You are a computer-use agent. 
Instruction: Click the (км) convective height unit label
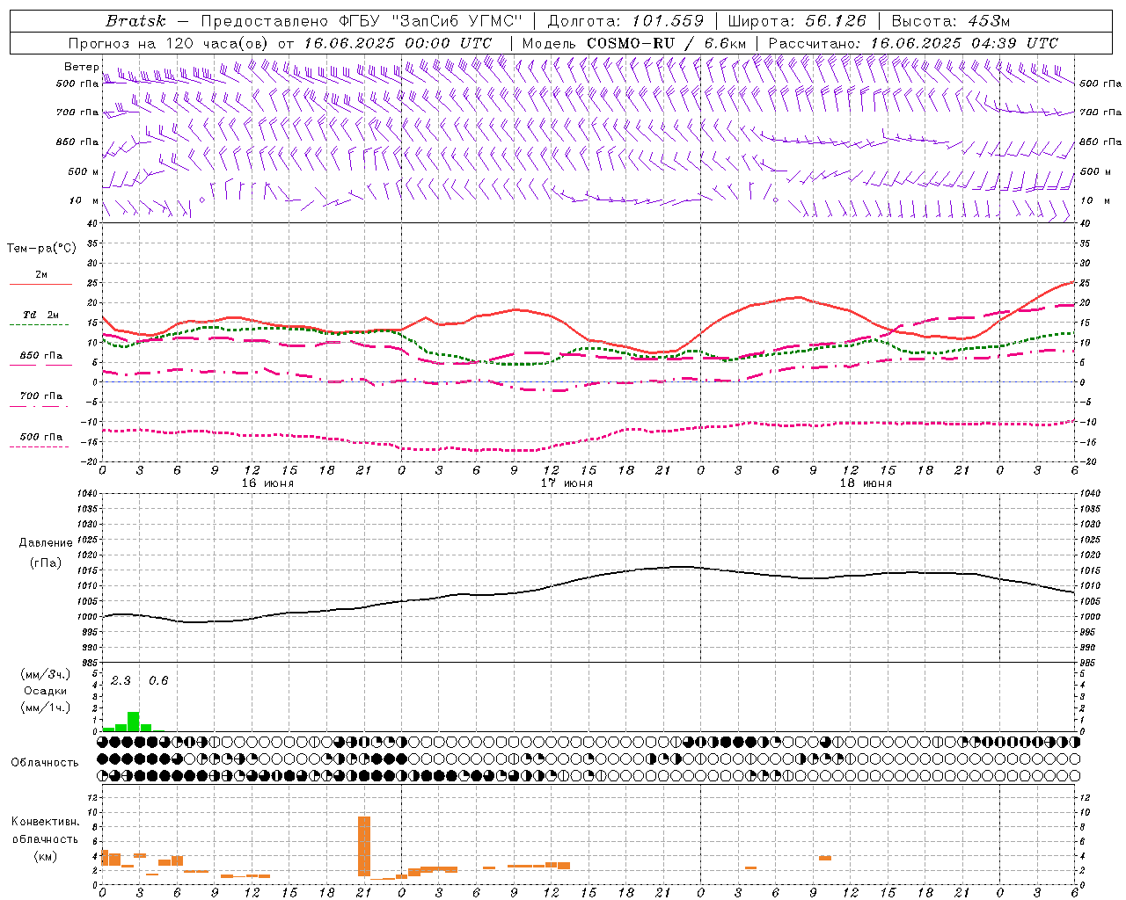[46, 856]
